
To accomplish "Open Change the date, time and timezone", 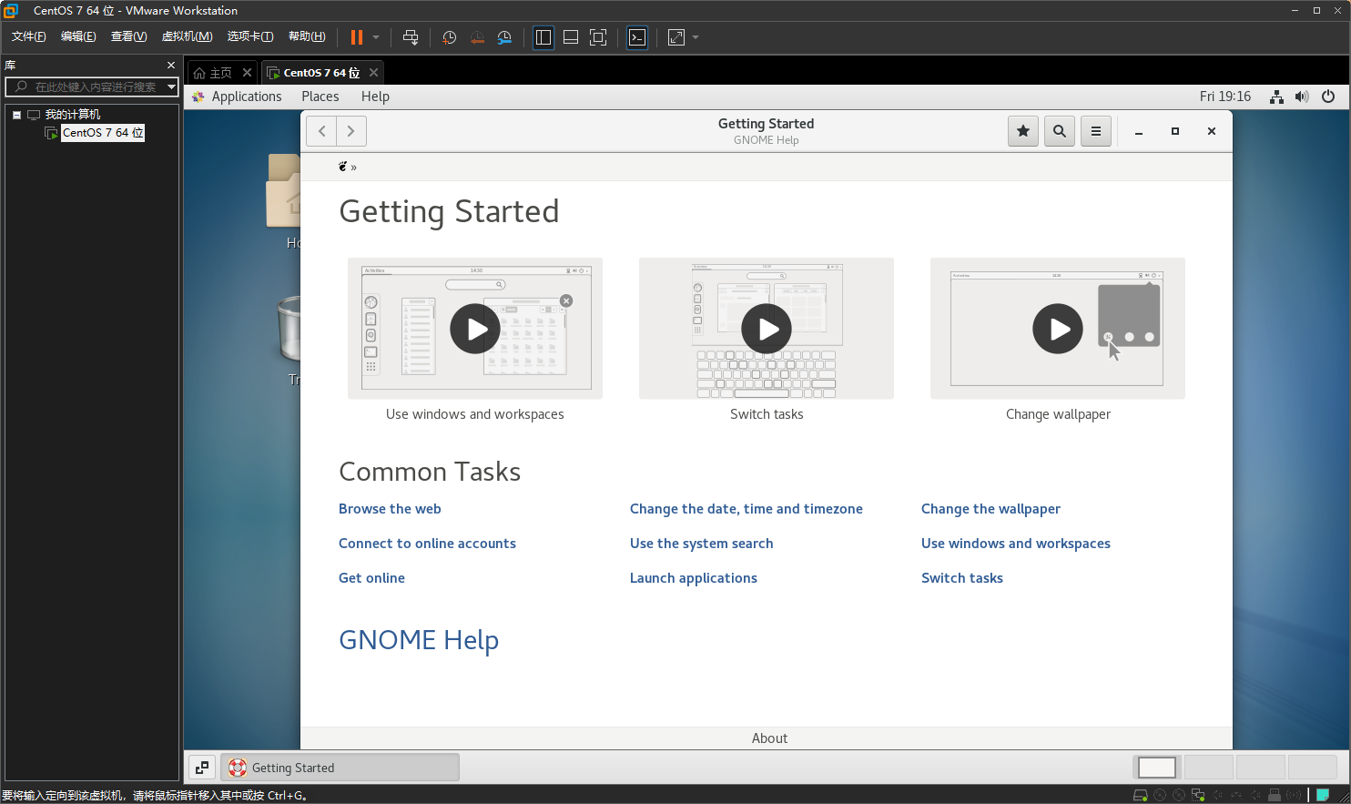I will point(747,509).
